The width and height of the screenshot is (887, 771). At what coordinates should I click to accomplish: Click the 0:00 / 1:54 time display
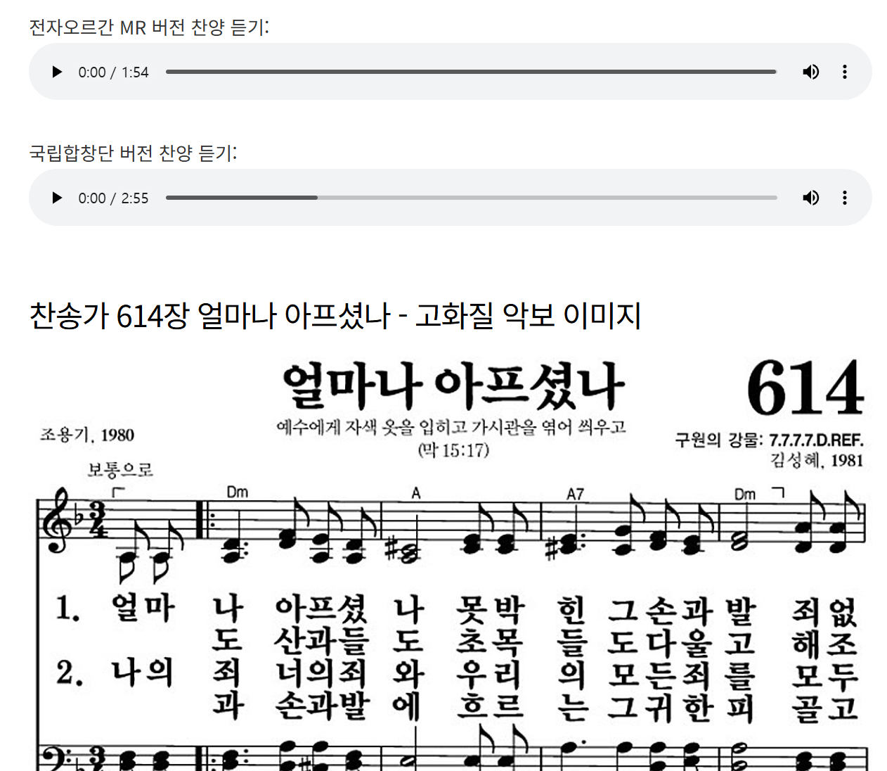pyautogui.click(x=113, y=72)
